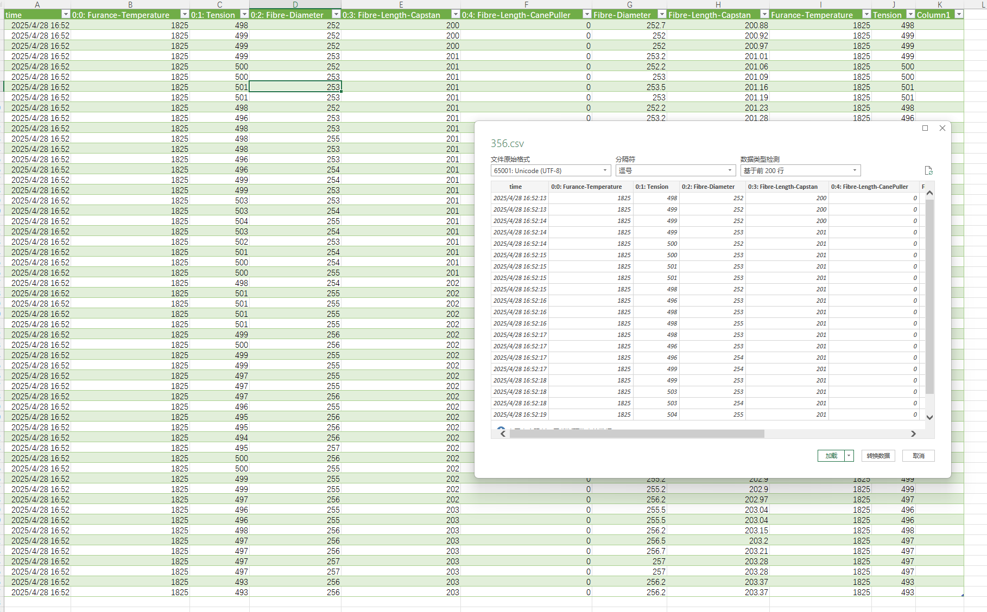Click spreadsheet cell G8 with value 253.5
Image resolution: width=987 pixels, height=612 pixels.
click(x=629, y=87)
